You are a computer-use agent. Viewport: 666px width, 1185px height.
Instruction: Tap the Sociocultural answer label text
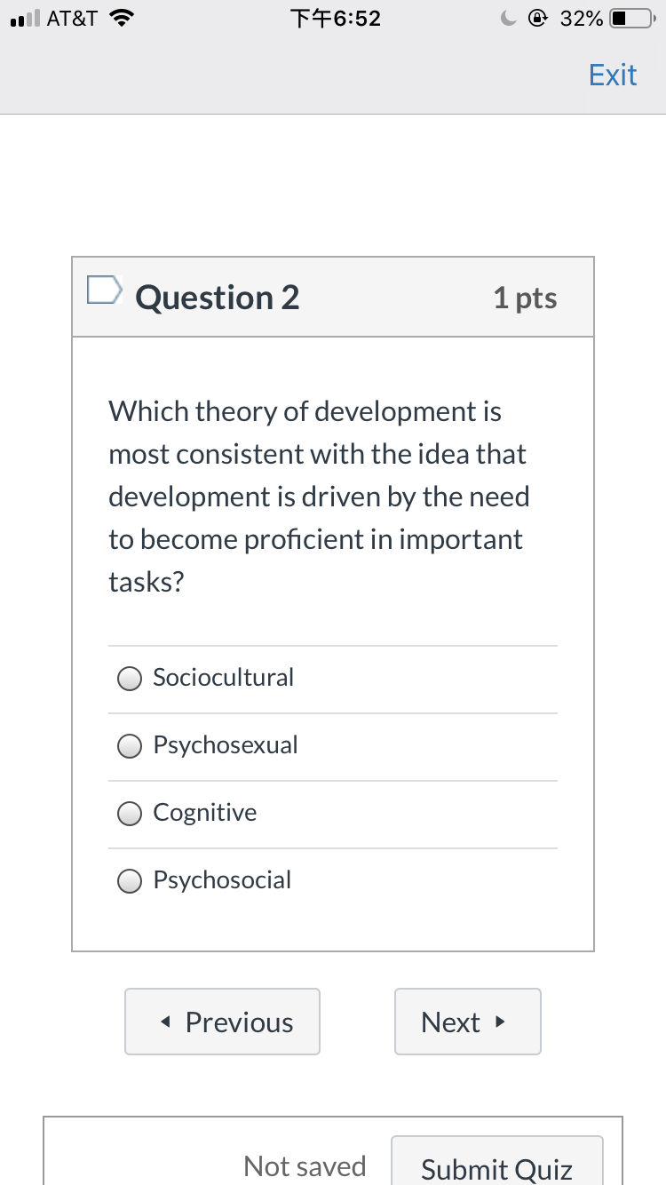tap(223, 678)
